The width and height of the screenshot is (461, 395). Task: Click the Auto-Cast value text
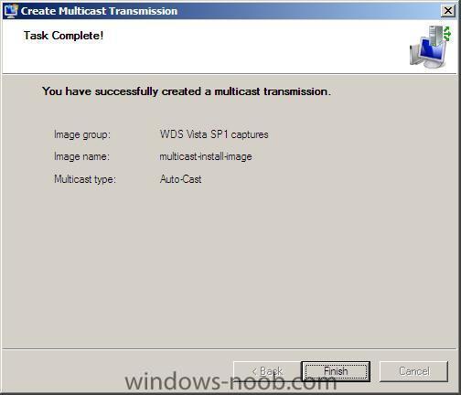click(180, 179)
